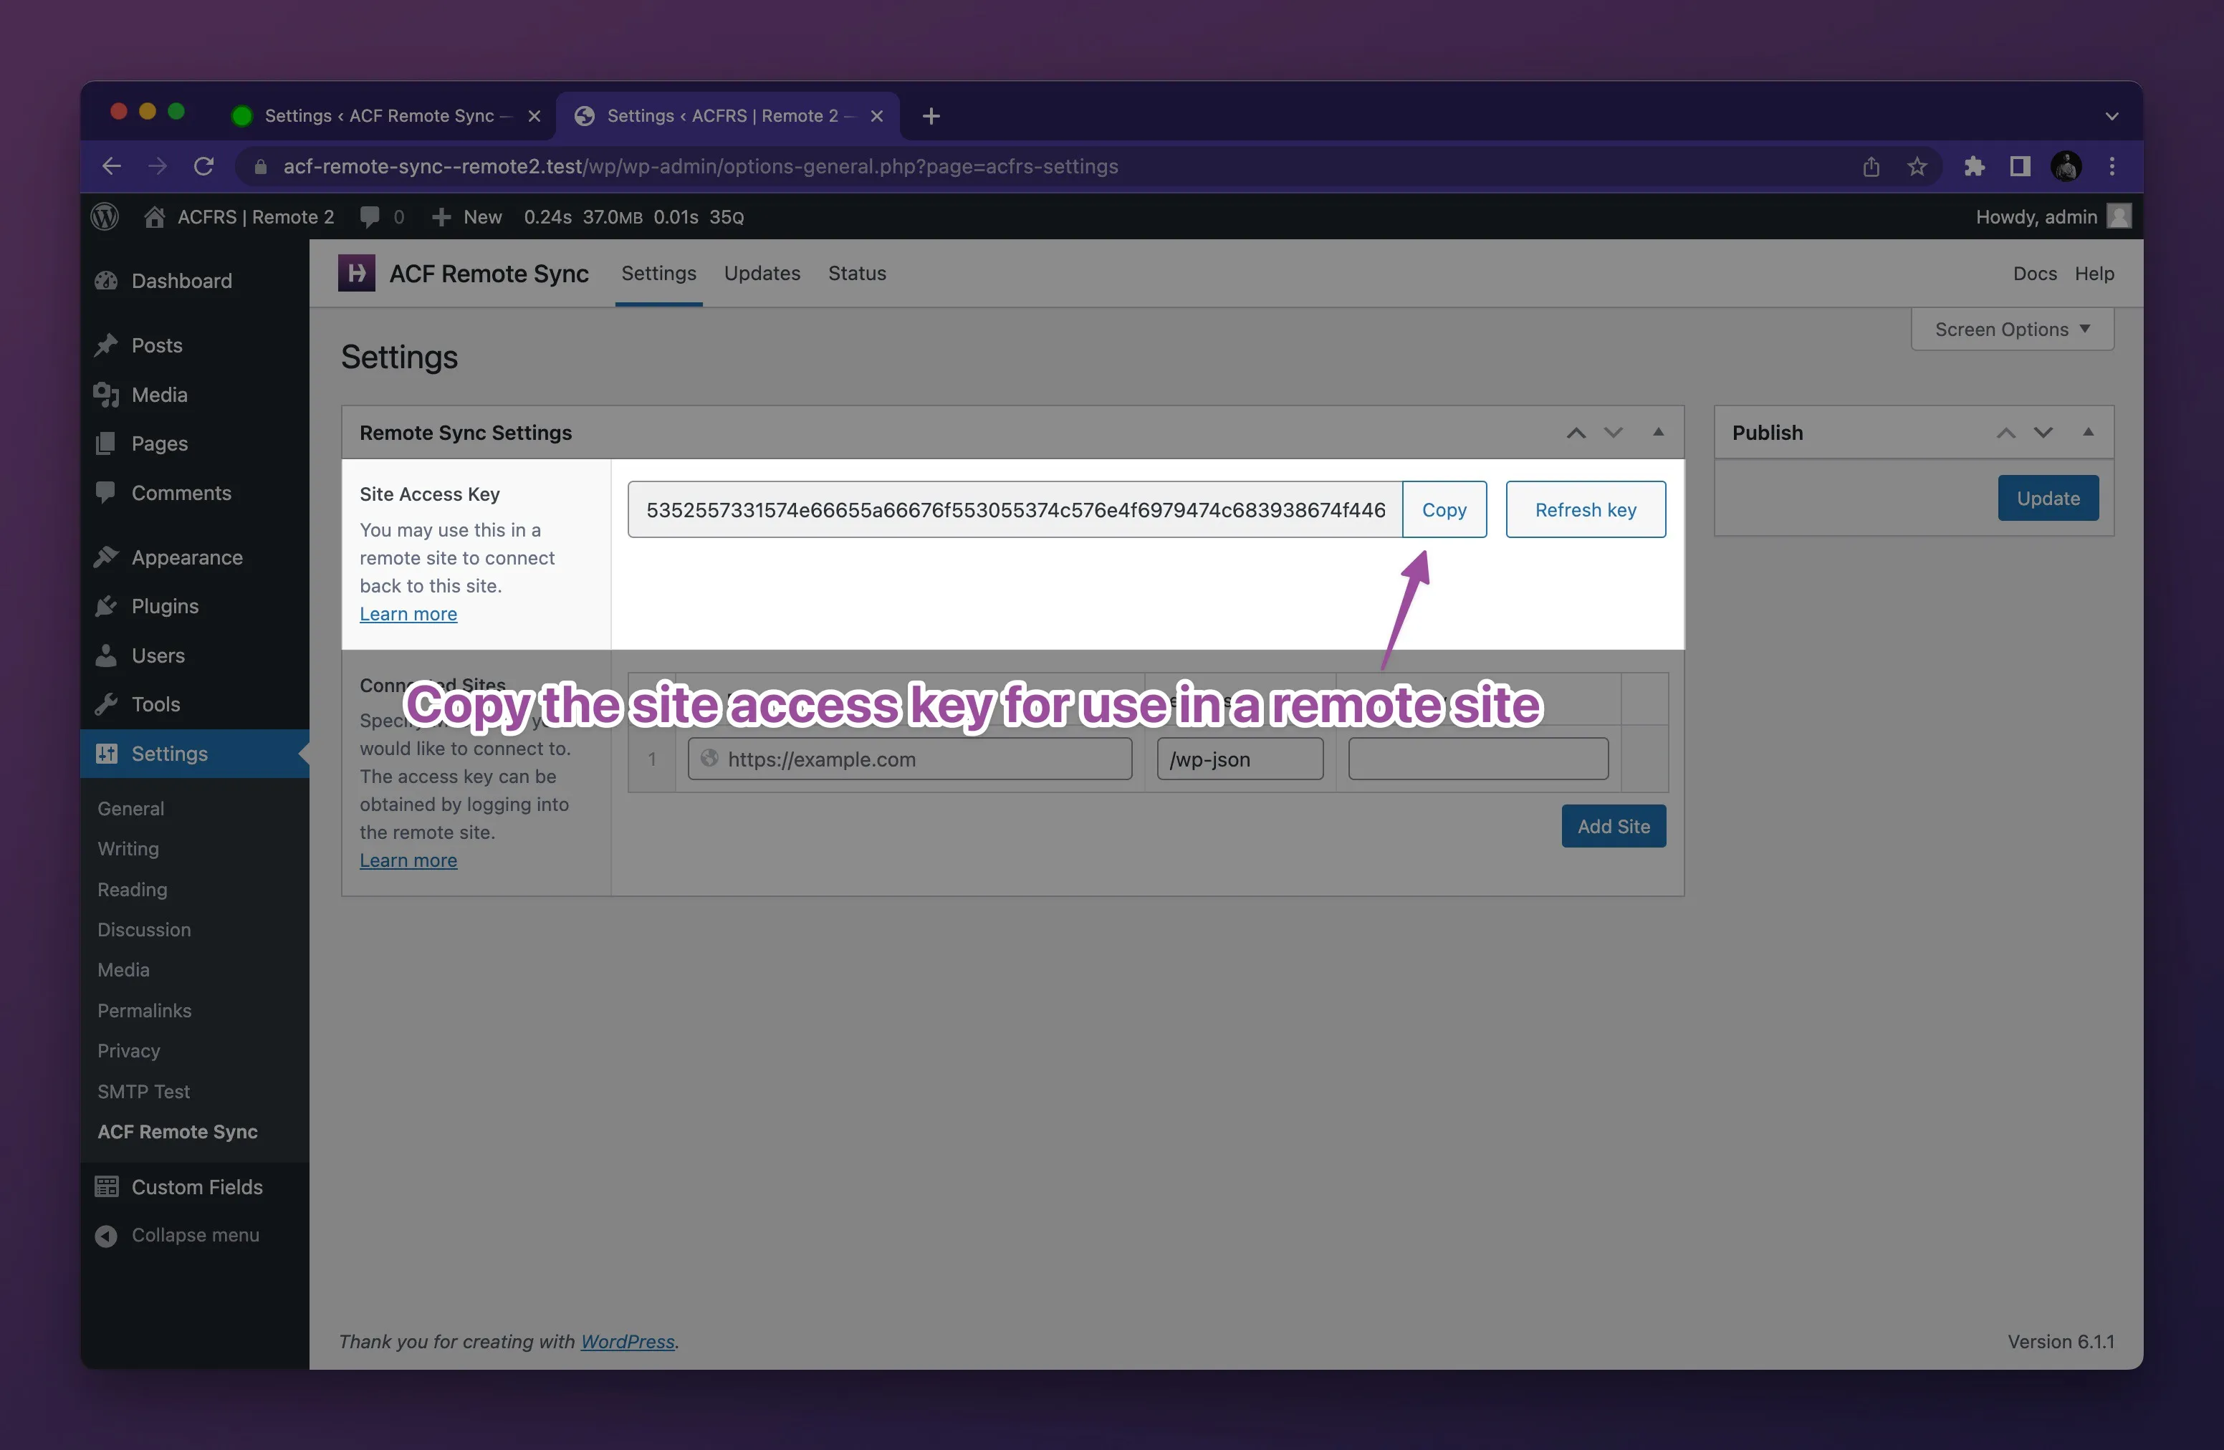Open browser extensions puzzle icon
Screen dimensions: 2224x1450
1973,166
